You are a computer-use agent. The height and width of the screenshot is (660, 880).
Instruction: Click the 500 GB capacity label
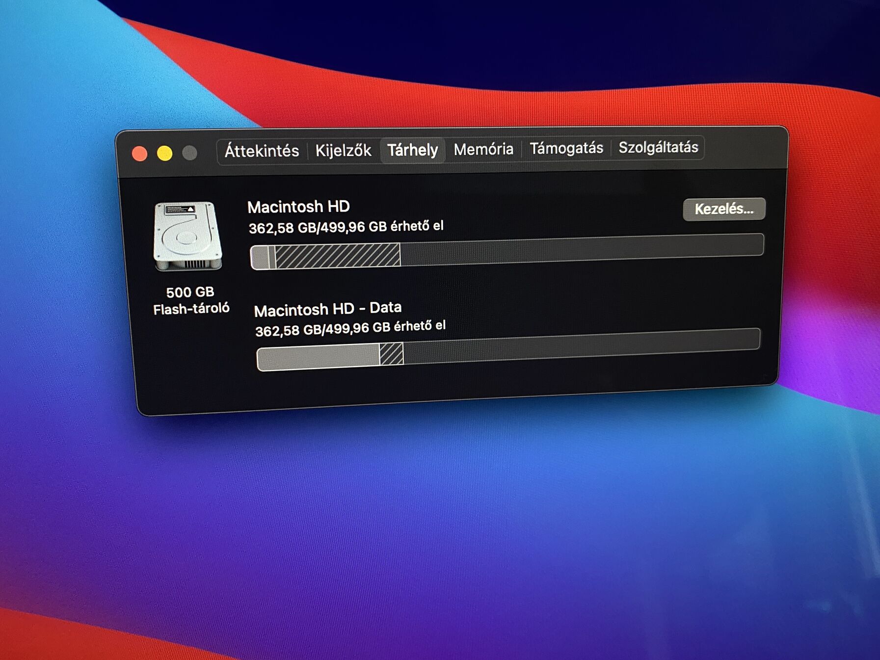click(x=190, y=292)
